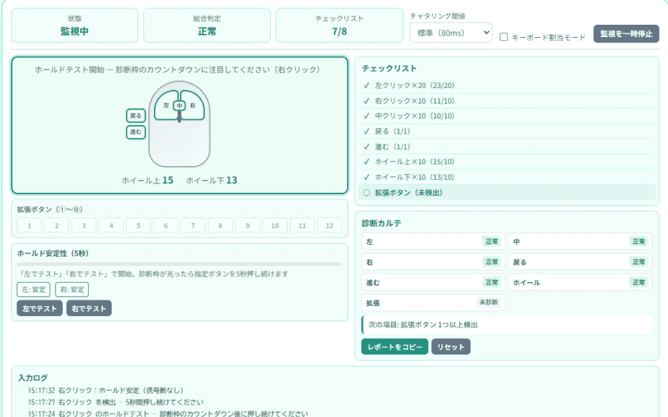
Task: Open the チャタリング閾値 dropdown
Action: [x=451, y=33]
